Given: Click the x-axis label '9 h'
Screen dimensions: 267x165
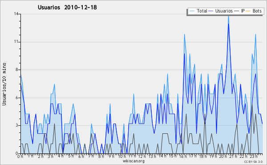Looking at the screenshot, I should [x=111, y=157].
